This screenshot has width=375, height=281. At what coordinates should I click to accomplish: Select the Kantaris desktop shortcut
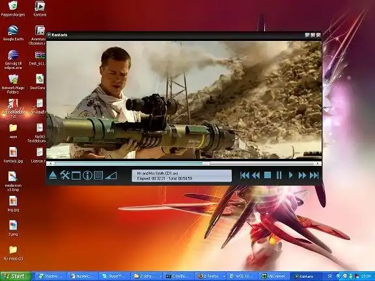tap(40, 9)
